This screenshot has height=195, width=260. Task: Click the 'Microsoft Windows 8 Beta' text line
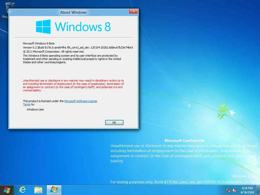39,43
